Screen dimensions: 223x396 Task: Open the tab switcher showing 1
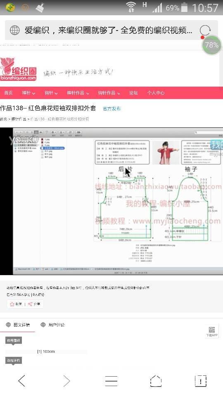tap(201, 381)
